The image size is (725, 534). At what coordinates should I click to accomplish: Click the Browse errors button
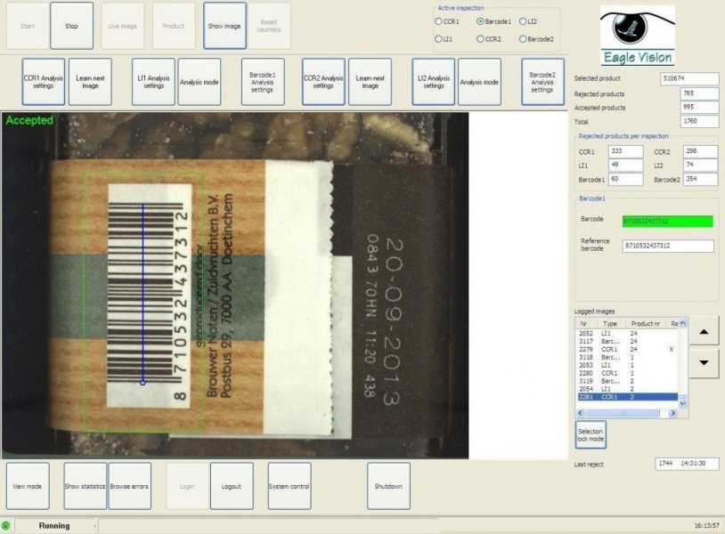[x=129, y=486]
